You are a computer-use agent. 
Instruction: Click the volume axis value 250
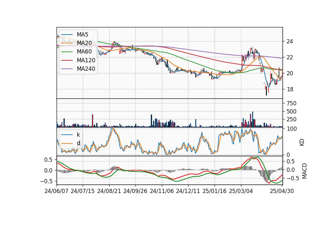(291, 119)
